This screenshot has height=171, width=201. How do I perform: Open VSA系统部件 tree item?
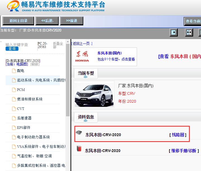coord(41,146)
